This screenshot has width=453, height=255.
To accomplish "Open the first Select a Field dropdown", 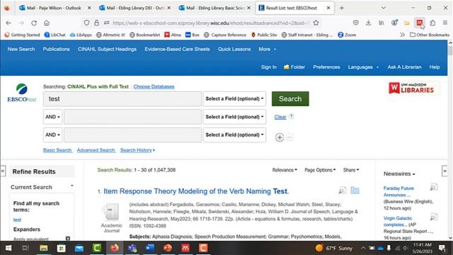I will pos(234,99).
